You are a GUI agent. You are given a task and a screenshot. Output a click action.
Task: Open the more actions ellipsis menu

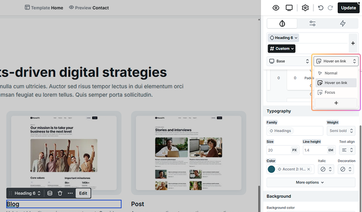coord(70,193)
